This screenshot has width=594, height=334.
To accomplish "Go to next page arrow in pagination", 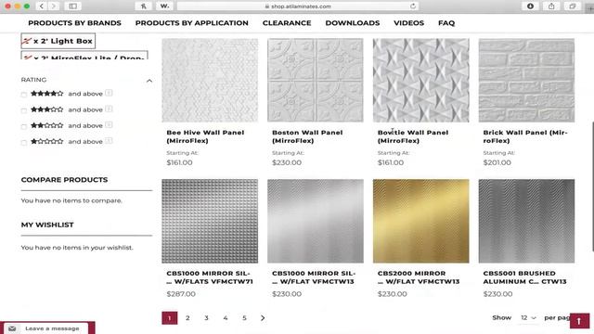I will click(263, 318).
